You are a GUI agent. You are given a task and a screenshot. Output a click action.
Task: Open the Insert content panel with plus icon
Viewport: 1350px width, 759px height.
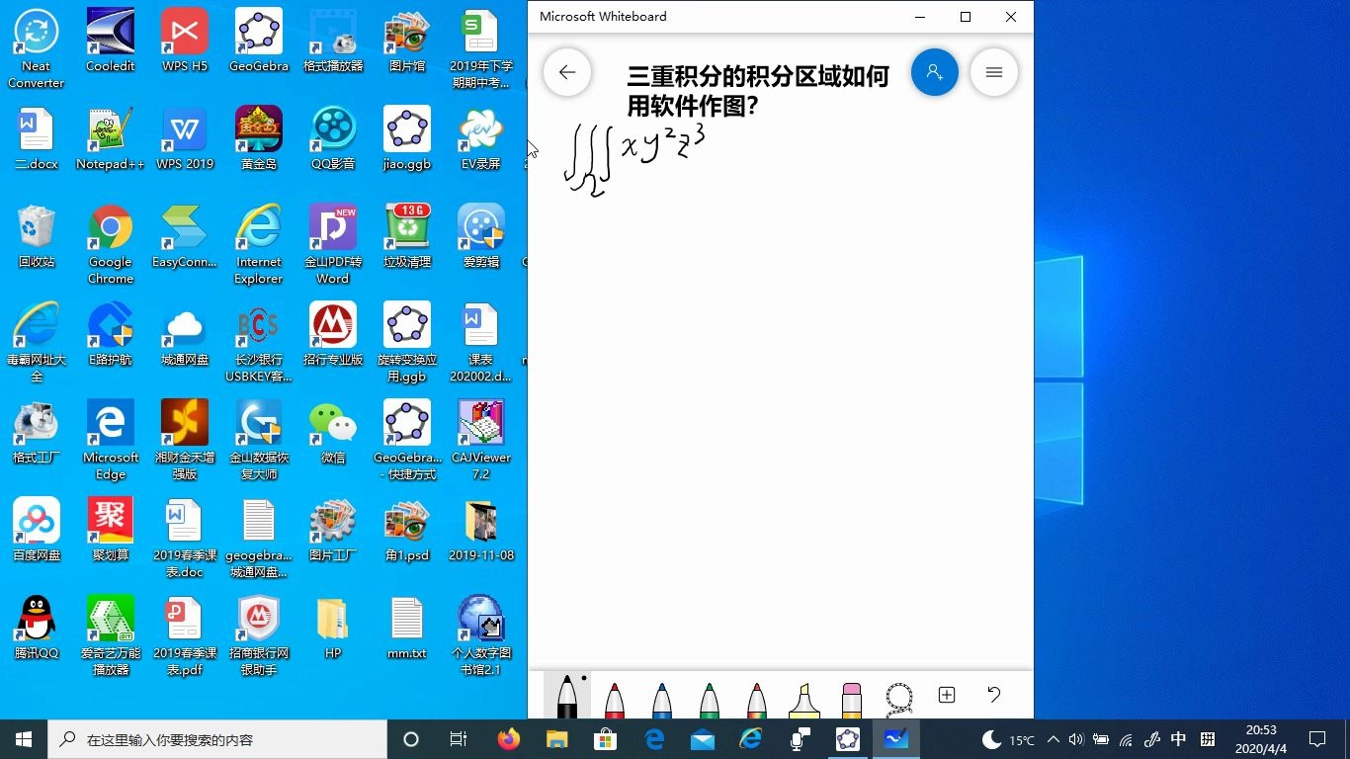[x=946, y=697]
